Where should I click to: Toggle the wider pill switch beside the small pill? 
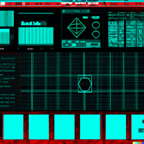pos(95,17)
